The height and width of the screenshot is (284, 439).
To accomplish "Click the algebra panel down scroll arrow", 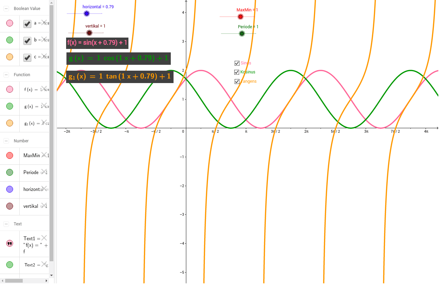I will pyautogui.click(x=52, y=275).
